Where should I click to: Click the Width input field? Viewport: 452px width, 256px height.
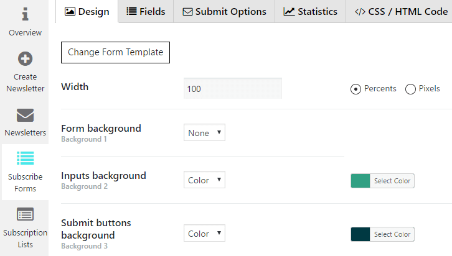233,89
